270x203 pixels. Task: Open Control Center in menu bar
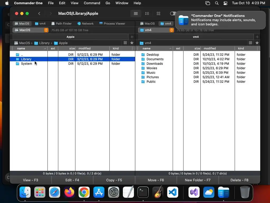(x=225, y=3)
